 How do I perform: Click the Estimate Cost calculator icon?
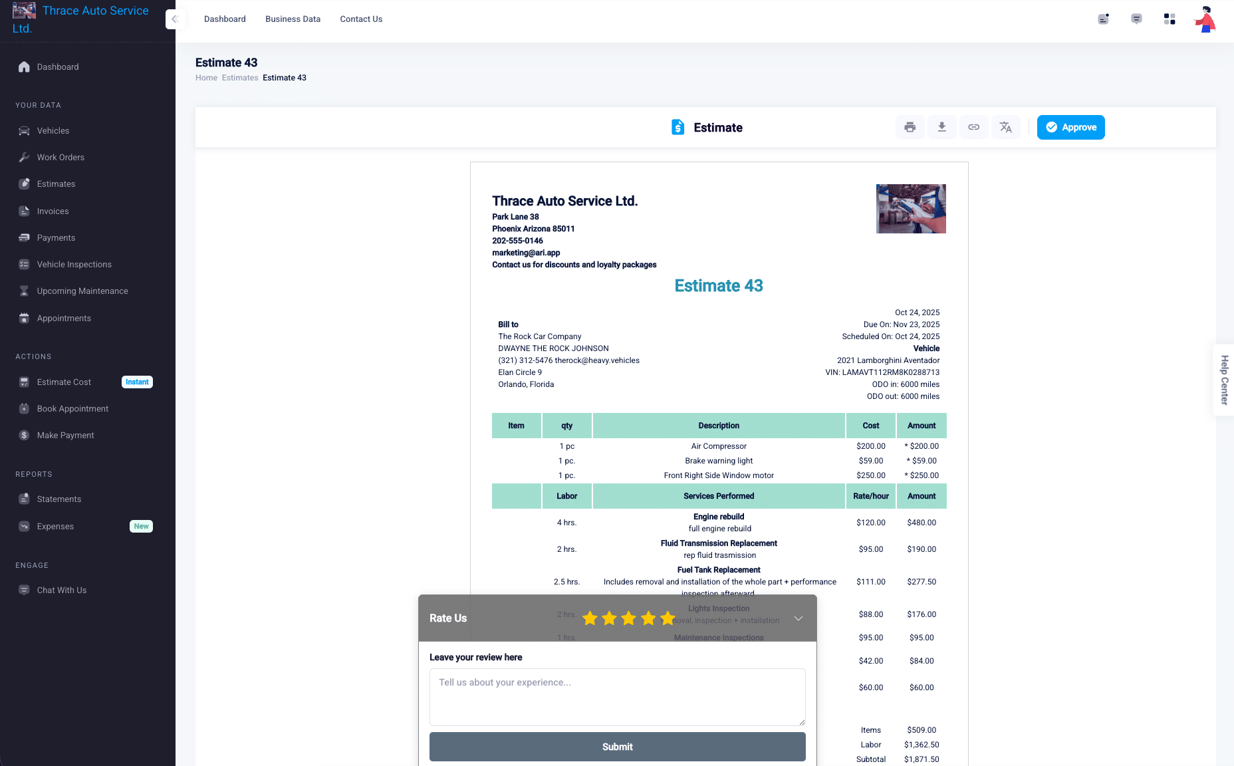pos(24,382)
